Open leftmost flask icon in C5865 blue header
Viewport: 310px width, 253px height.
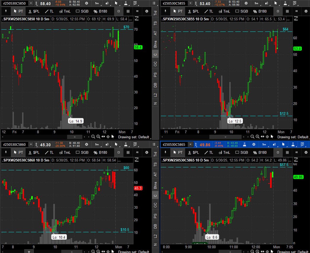click(x=245, y=144)
